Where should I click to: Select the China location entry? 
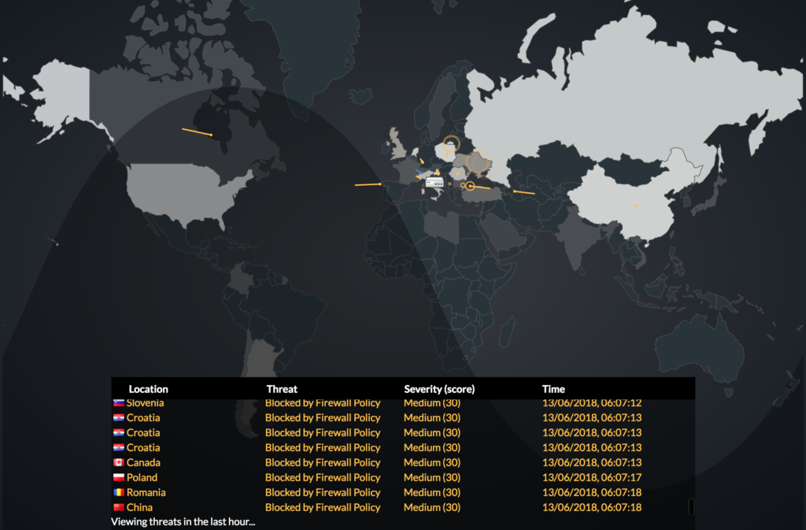pyautogui.click(x=139, y=507)
